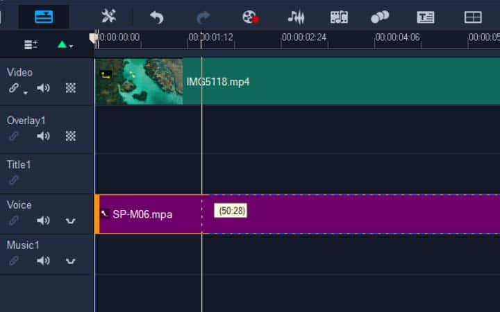Viewport: 500px width, 312px height.
Task: Click the Redo arrow
Action: coord(203,17)
